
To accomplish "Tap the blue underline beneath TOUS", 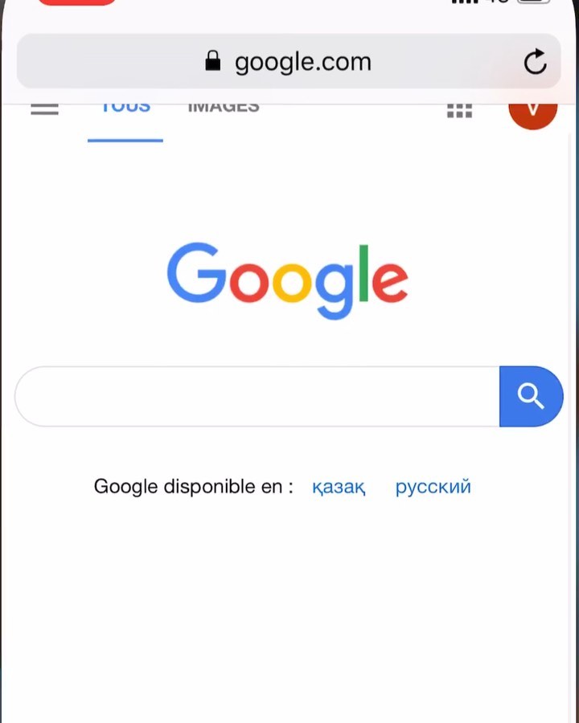I will (x=125, y=140).
